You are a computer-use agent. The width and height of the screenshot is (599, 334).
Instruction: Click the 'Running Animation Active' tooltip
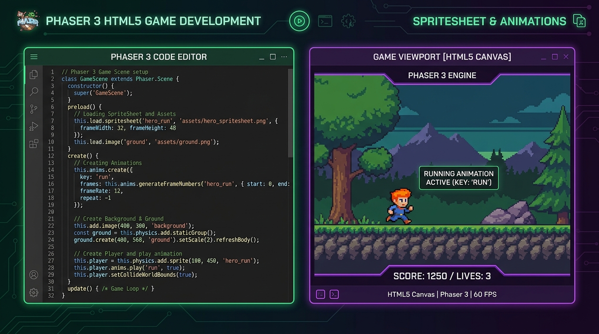click(x=459, y=178)
